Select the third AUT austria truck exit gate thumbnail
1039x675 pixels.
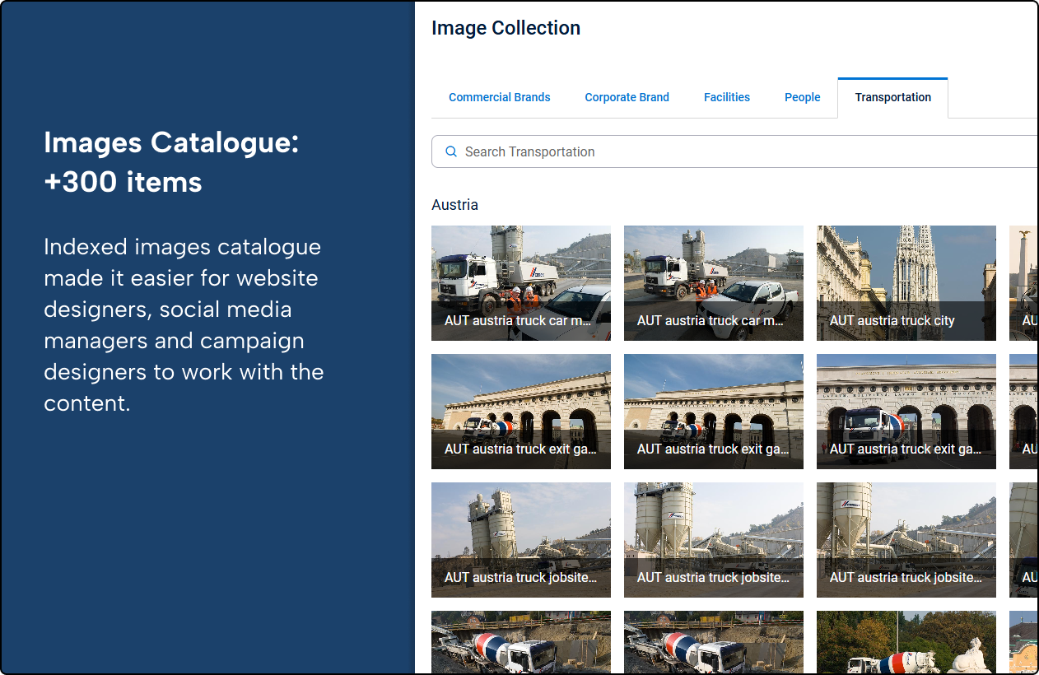(x=906, y=412)
